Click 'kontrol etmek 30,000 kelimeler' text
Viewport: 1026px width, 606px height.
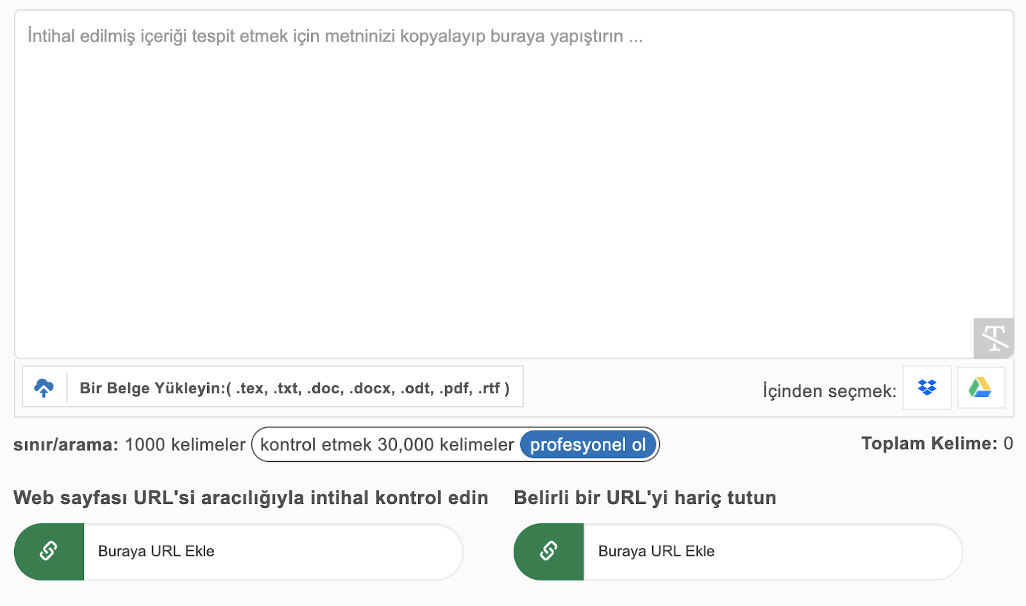[x=387, y=445]
